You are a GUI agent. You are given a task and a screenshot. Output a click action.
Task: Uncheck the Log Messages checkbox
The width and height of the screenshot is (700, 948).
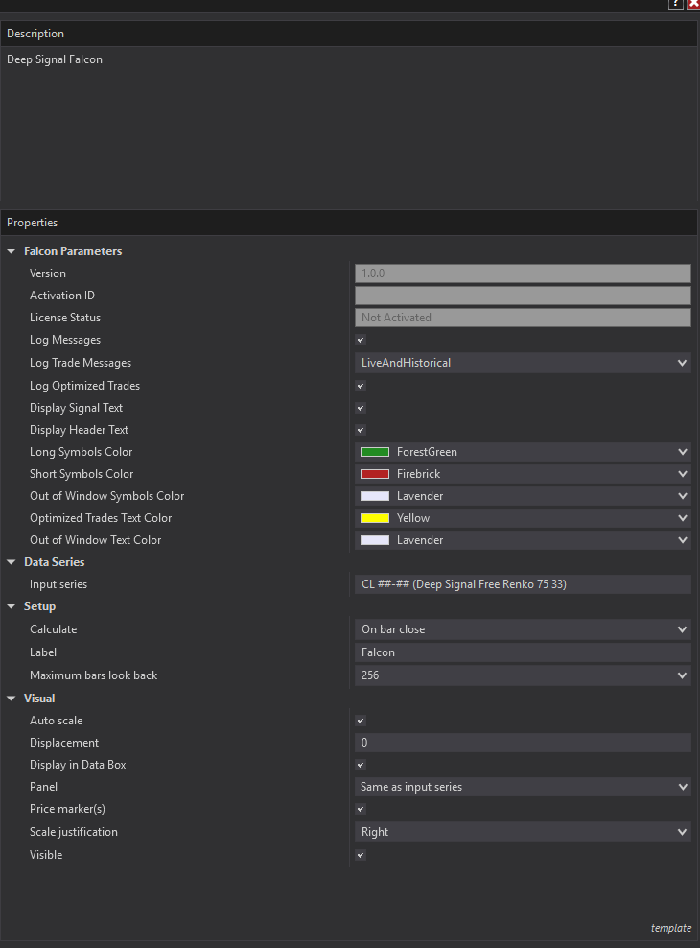(361, 340)
